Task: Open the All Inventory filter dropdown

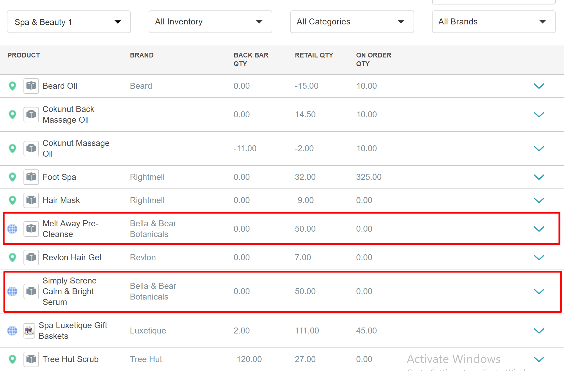Action: (210, 22)
